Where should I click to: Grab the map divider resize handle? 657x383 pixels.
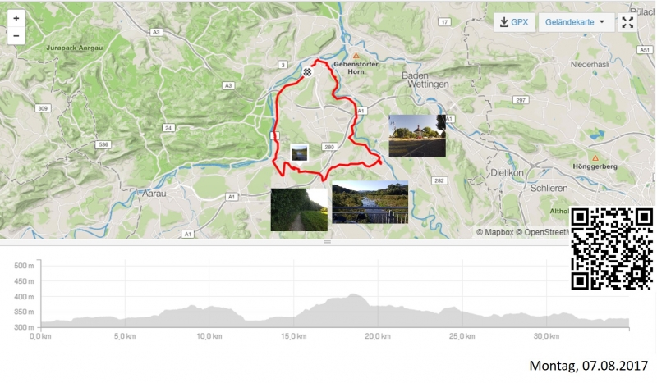tap(327, 243)
